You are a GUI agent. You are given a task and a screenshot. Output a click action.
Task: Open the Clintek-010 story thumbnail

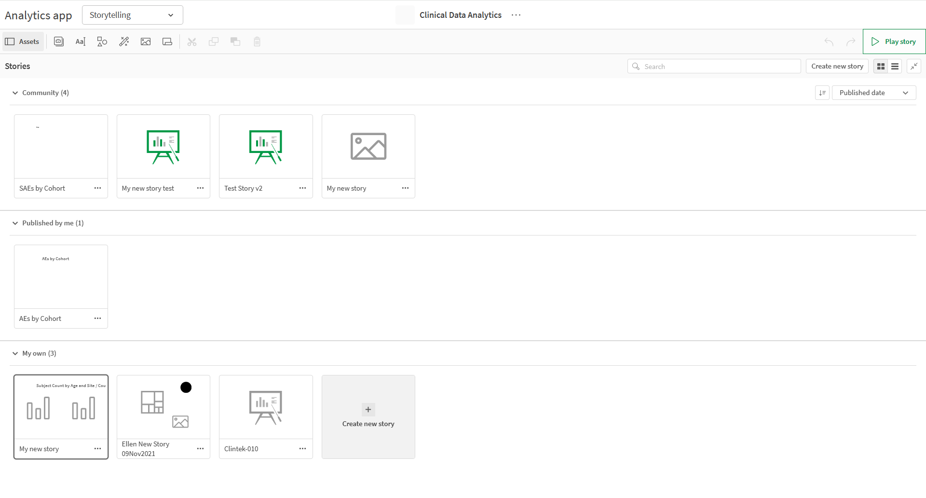pyautogui.click(x=266, y=407)
